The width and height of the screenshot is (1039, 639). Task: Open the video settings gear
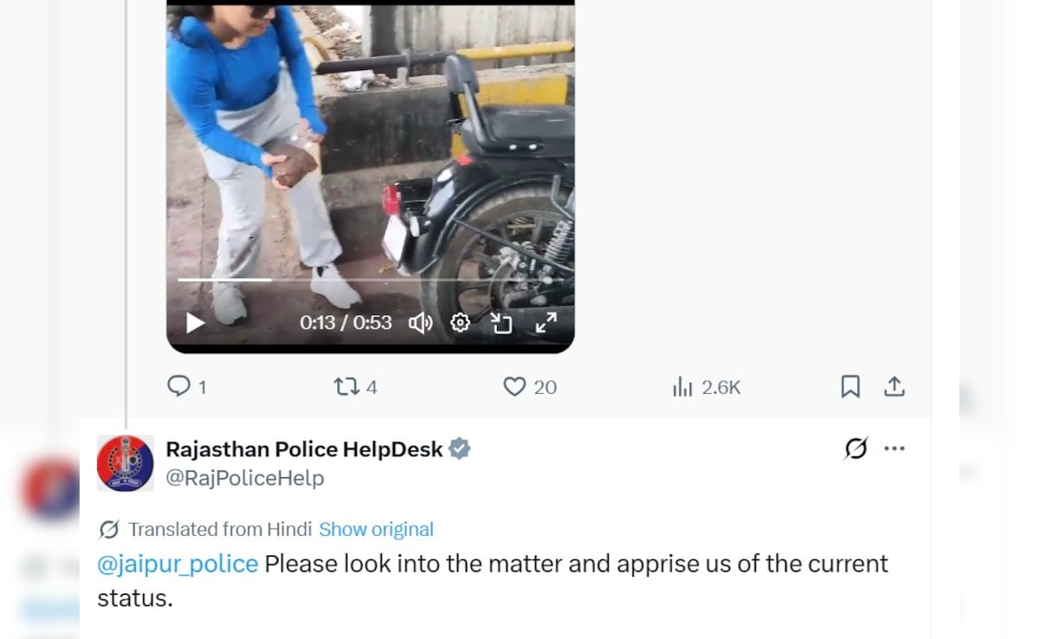coord(461,323)
